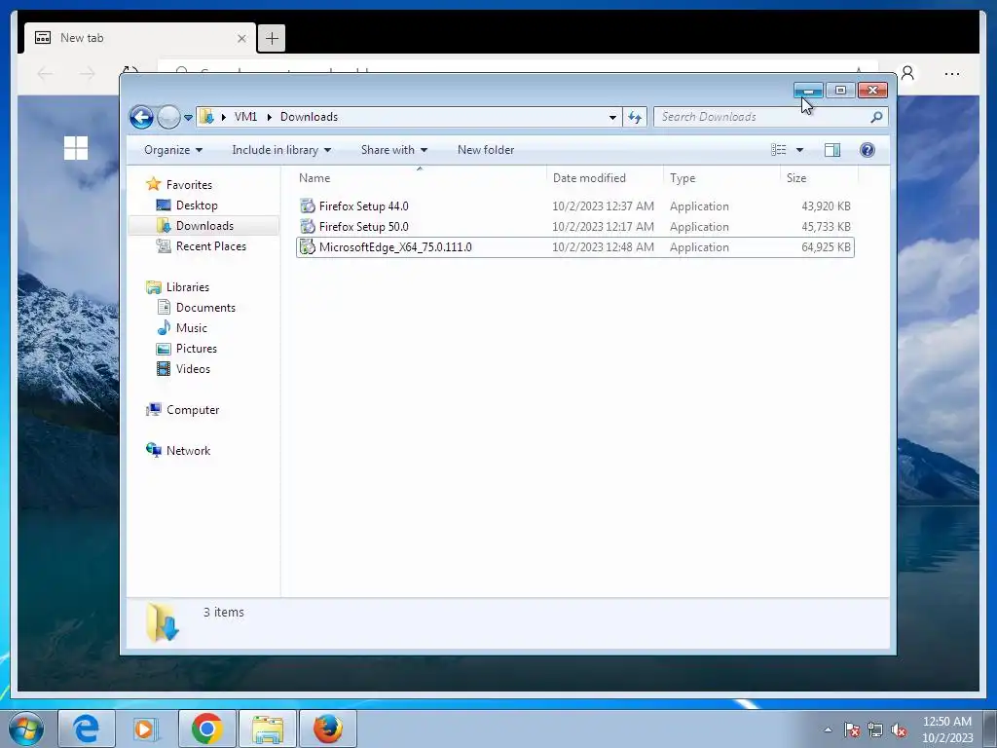Screen dimensions: 997x748
Task: Open the More view options dropdown arrow
Action: [800, 150]
